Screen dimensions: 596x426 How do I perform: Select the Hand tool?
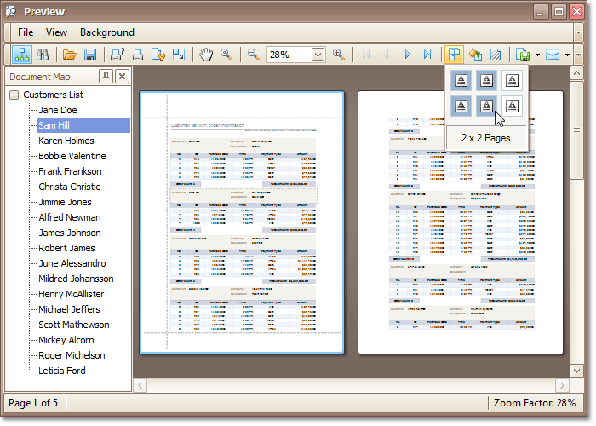206,55
